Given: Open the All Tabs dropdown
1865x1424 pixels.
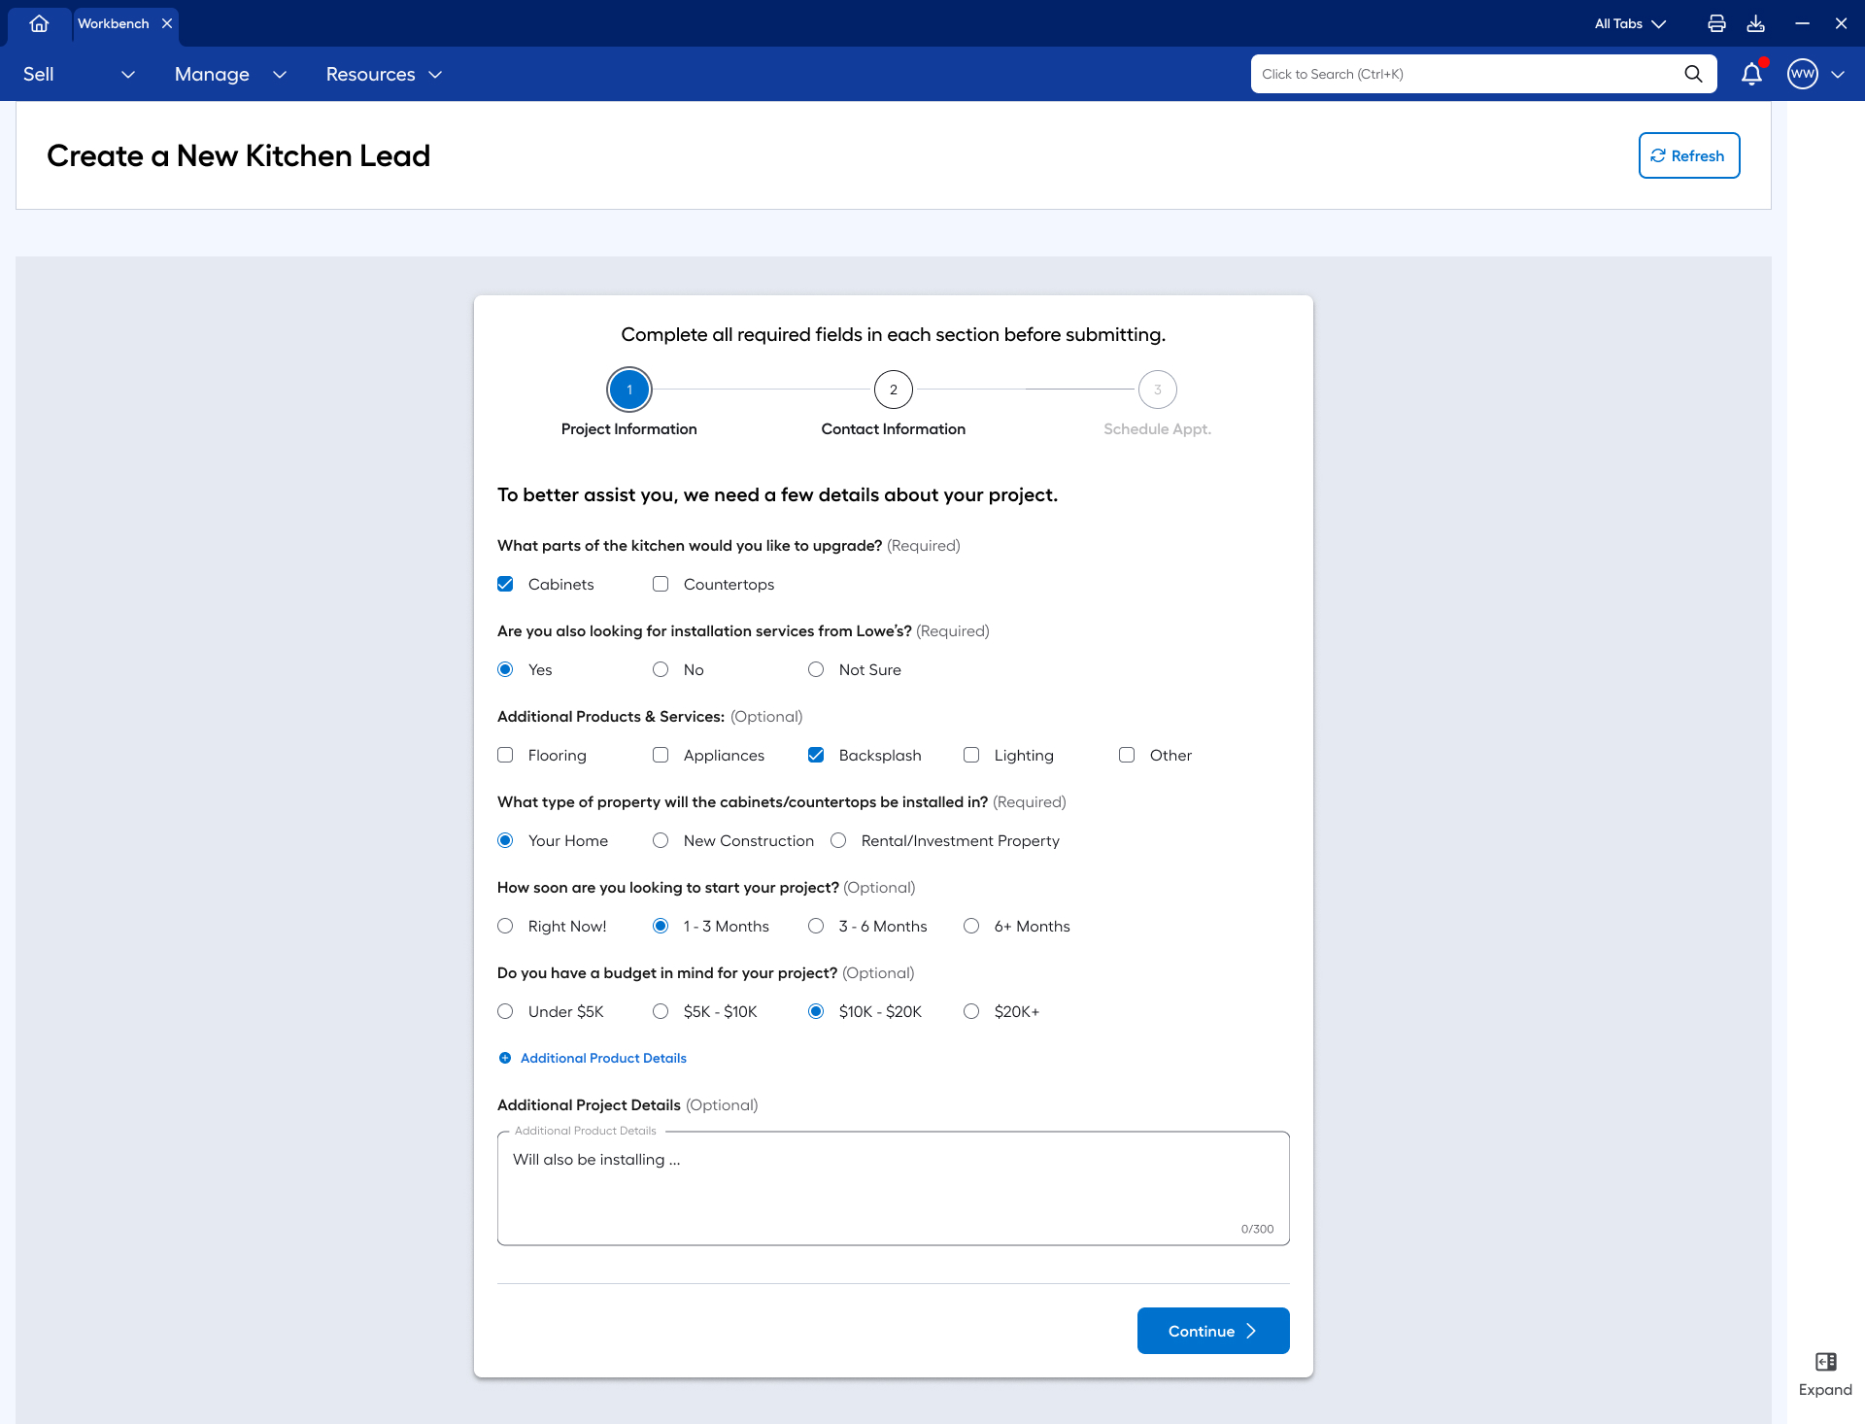Looking at the screenshot, I should click(1630, 23).
